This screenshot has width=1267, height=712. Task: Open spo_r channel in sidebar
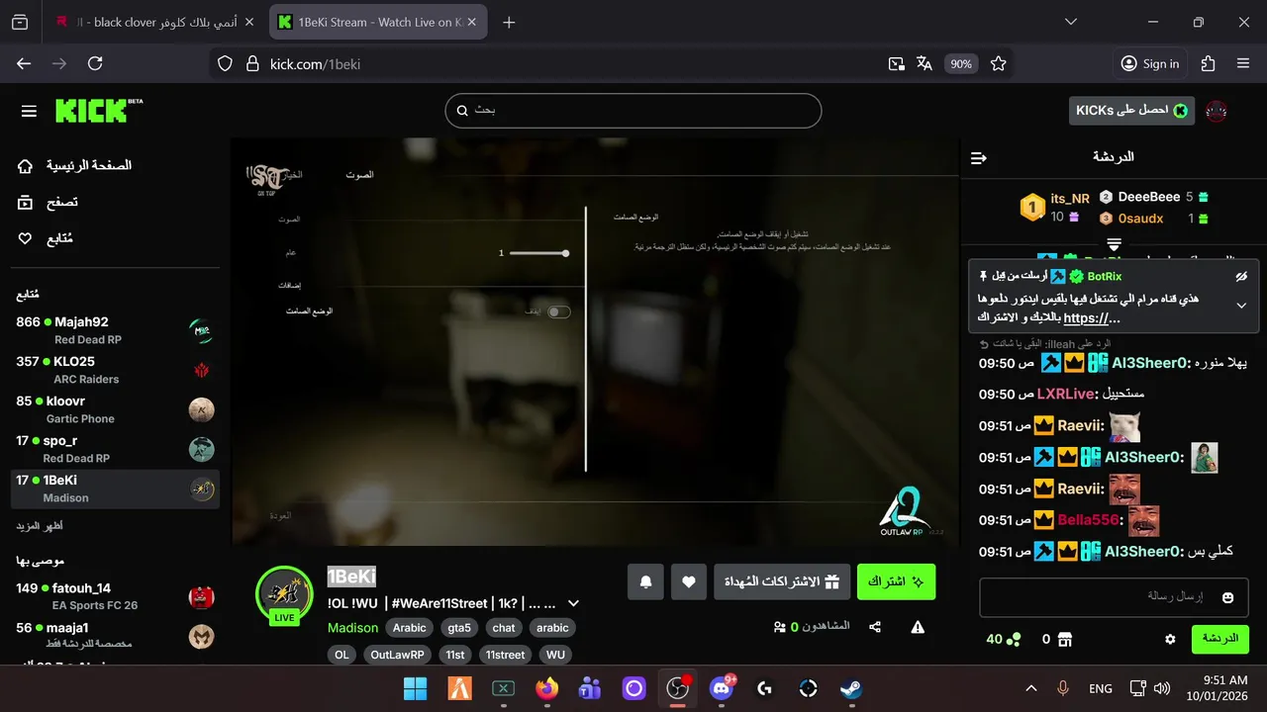[115, 449]
